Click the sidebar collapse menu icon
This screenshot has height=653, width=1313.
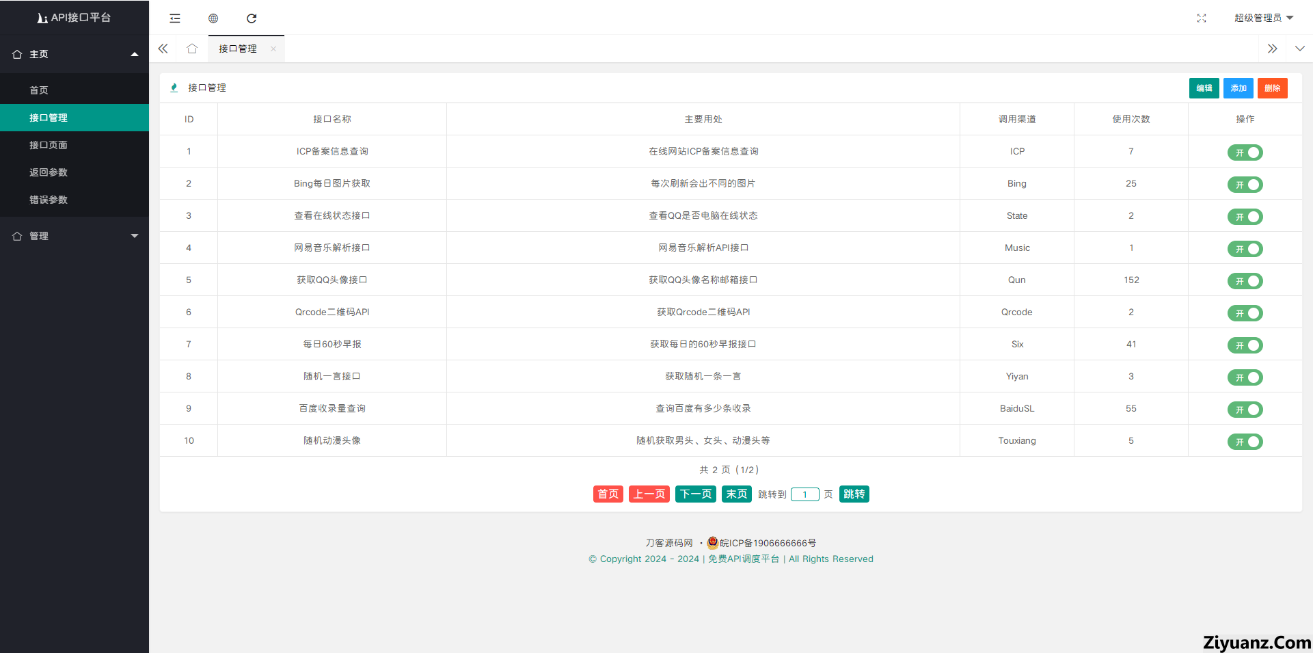tap(175, 18)
